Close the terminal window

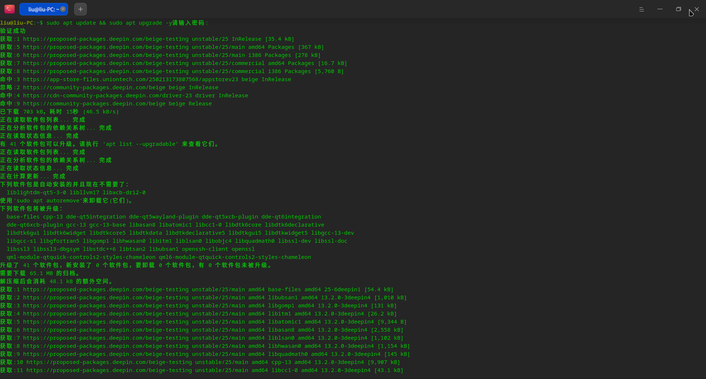[x=697, y=9]
